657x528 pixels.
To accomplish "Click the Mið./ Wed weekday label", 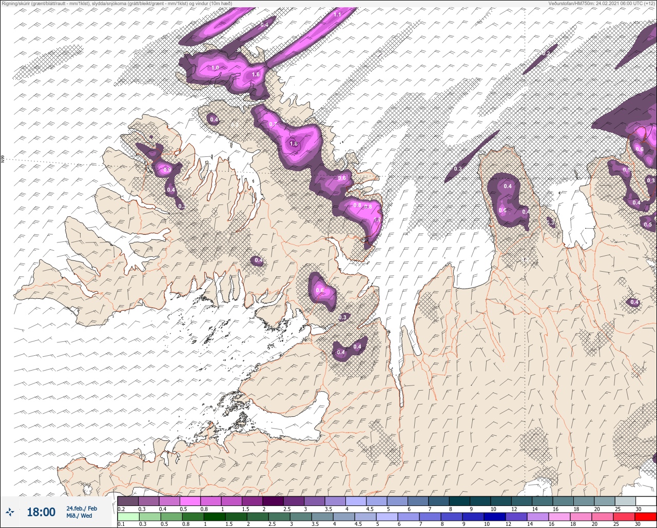I will (x=79, y=516).
